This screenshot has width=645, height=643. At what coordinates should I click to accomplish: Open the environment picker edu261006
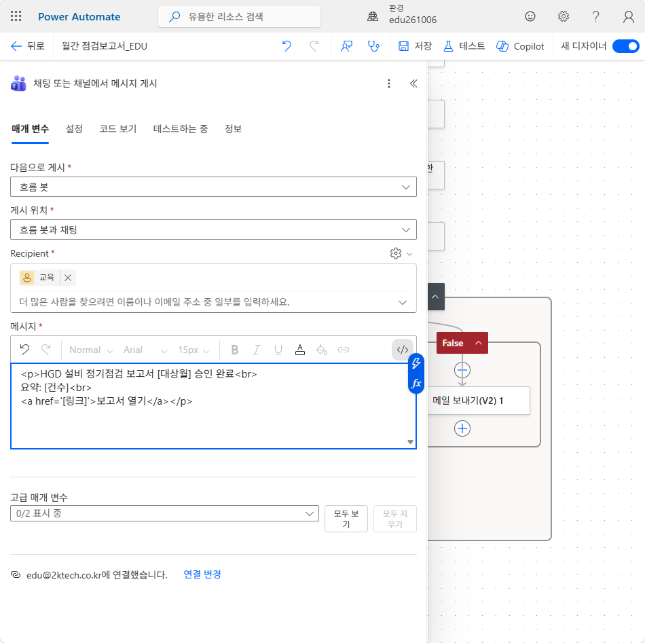pyautogui.click(x=401, y=14)
